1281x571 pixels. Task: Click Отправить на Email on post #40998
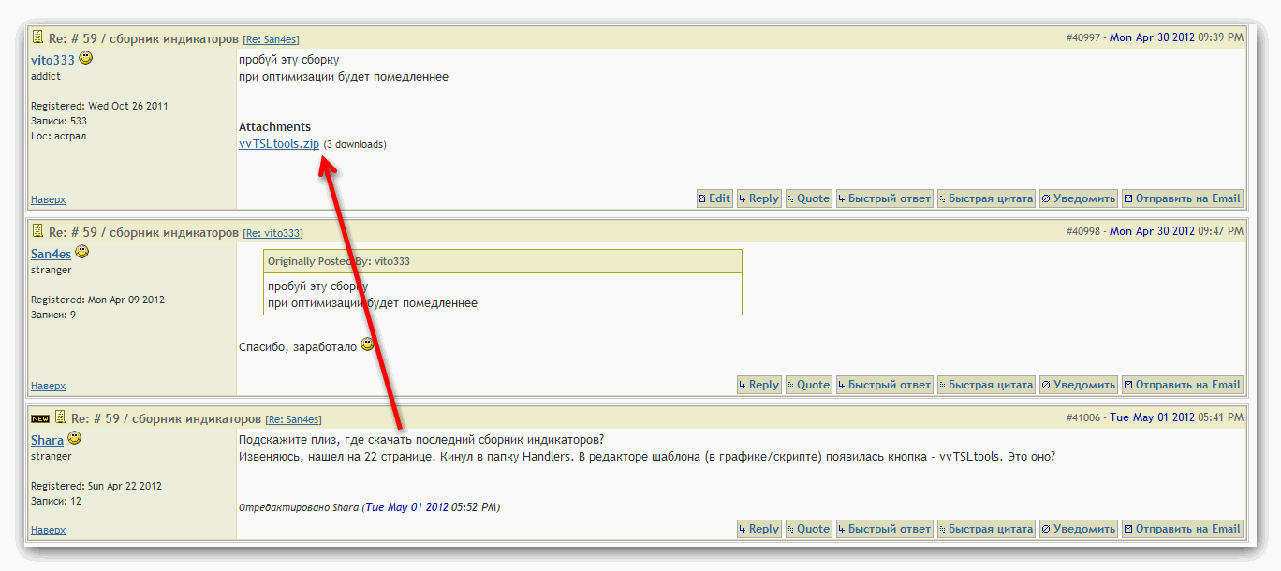tap(1183, 385)
